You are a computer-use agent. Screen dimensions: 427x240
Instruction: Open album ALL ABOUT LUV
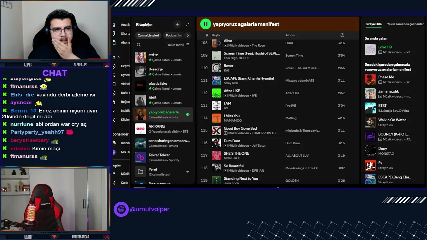click(x=297, y=156)
